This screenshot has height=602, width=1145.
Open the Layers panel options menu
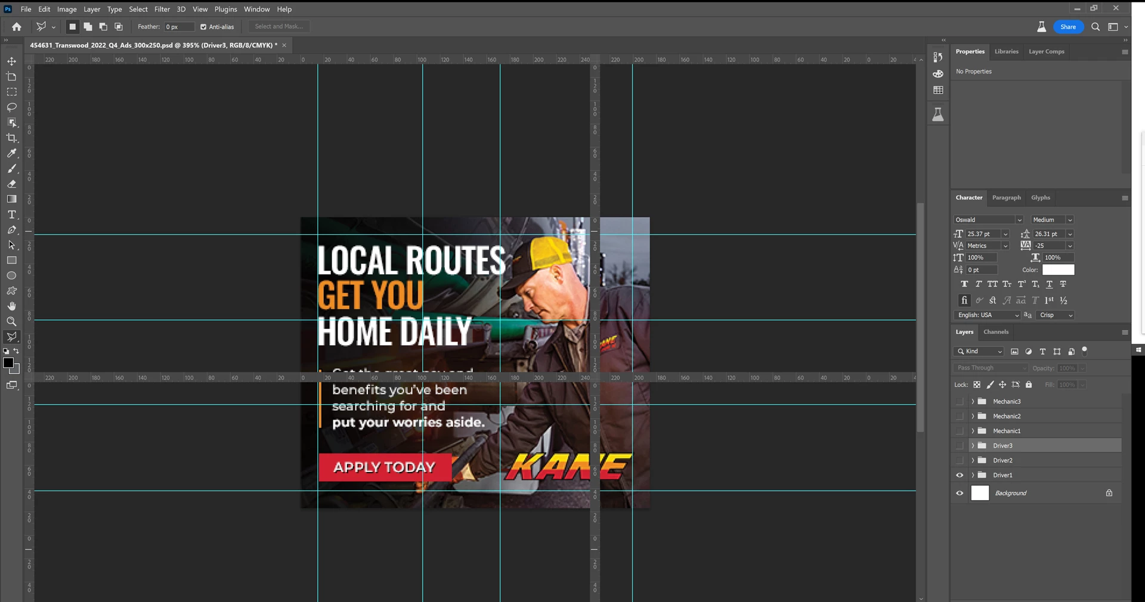(1125, 332)
